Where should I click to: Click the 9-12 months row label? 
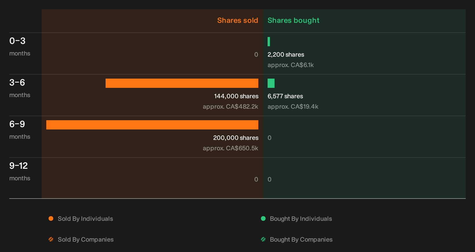click(x=20, y=171)
